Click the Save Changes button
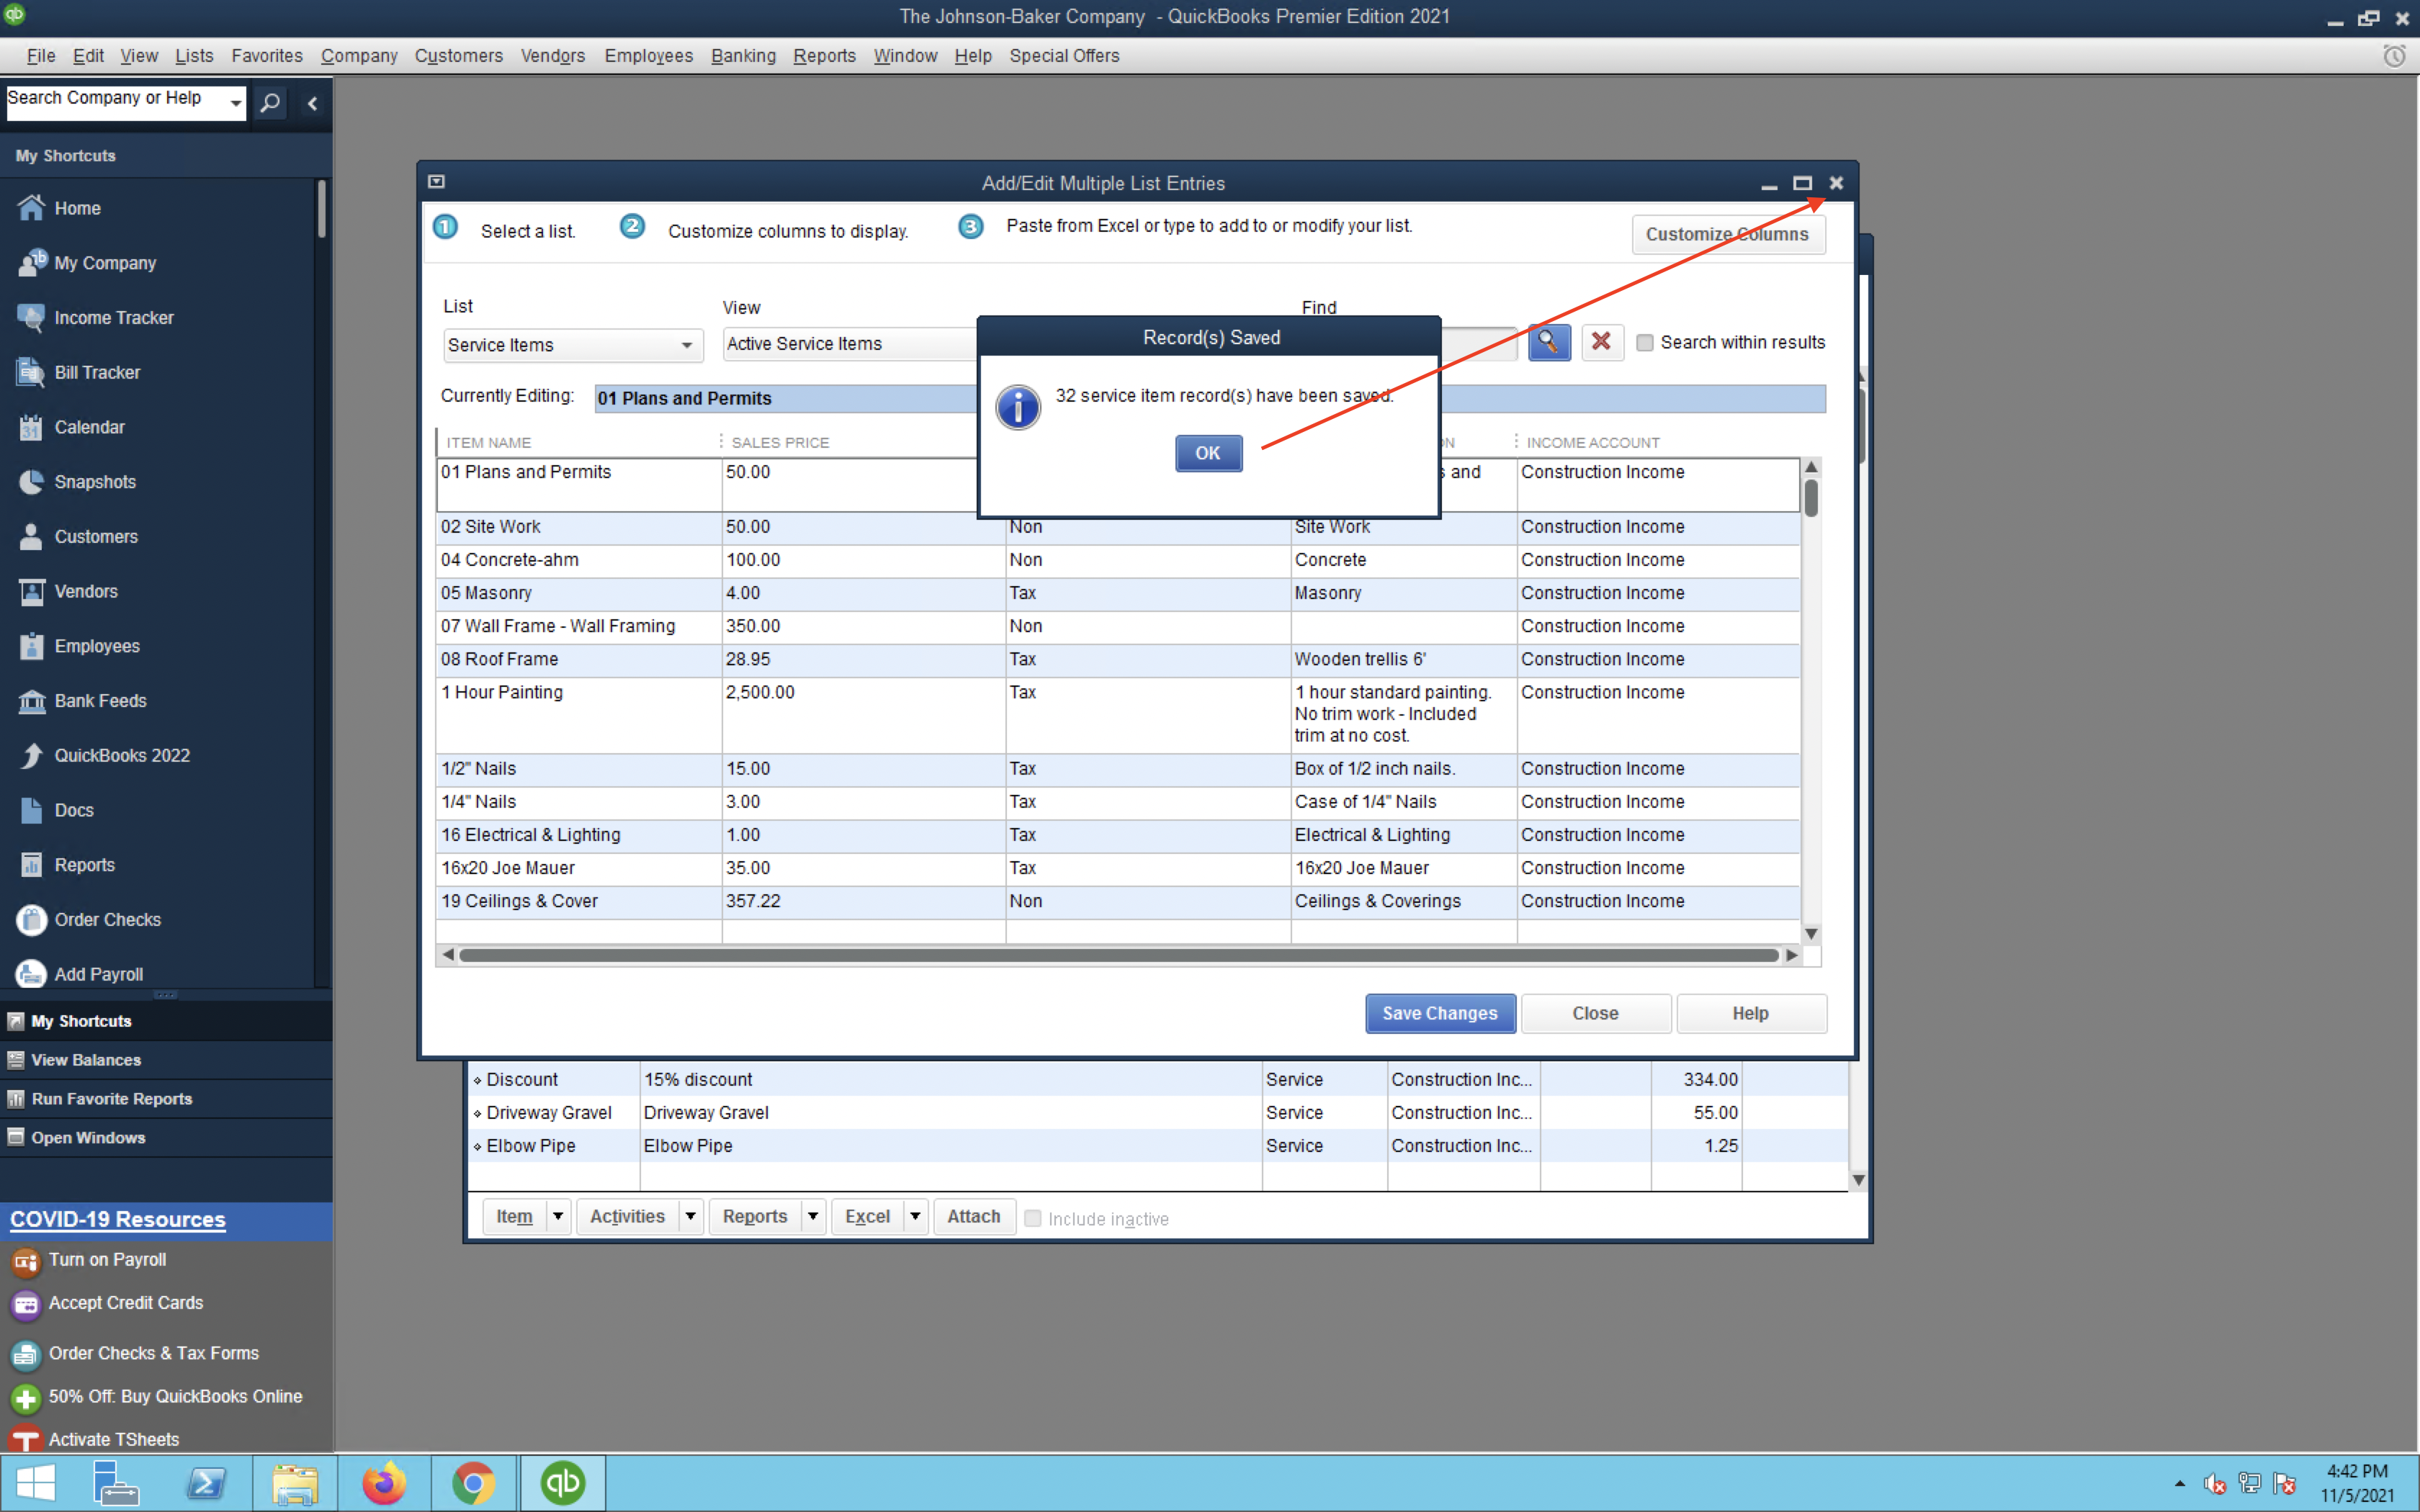Screen dimensions: 2420x1512 tap(1440, 1013)
